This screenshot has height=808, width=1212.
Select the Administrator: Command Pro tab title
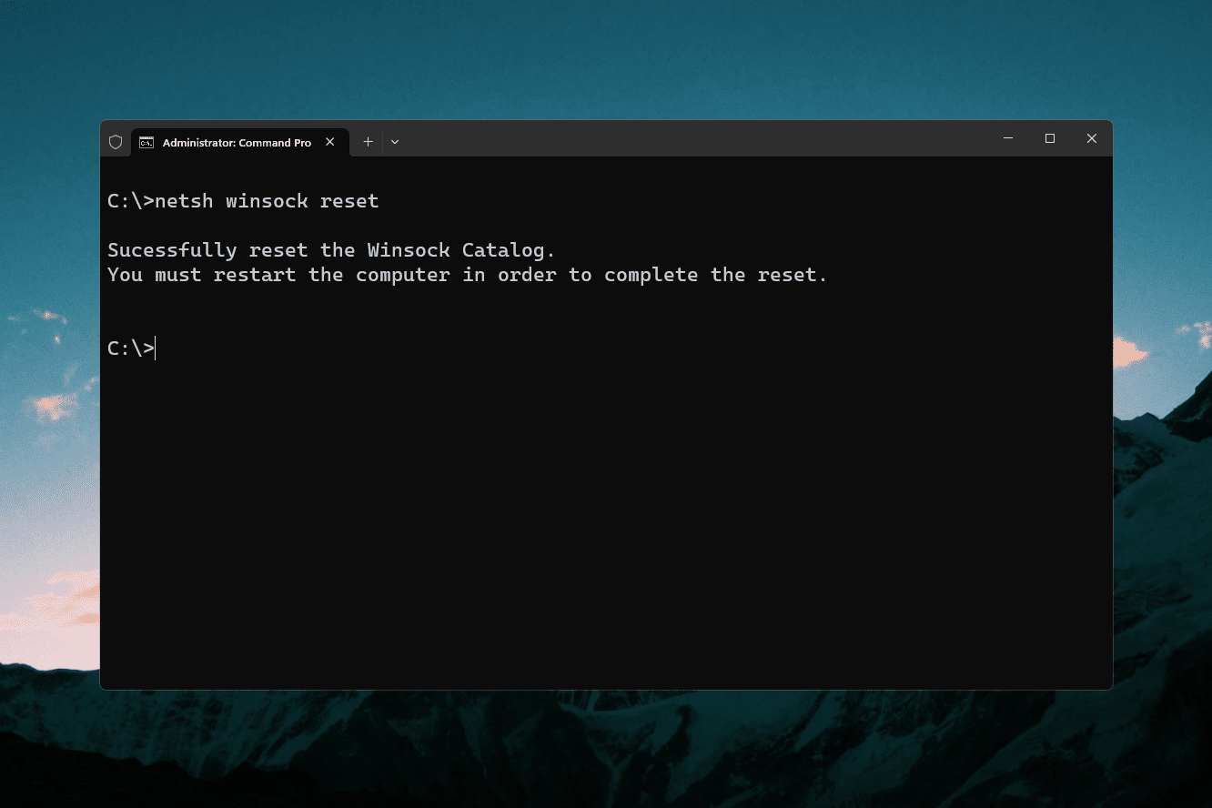pyautogui.click(x=237, y=143)
